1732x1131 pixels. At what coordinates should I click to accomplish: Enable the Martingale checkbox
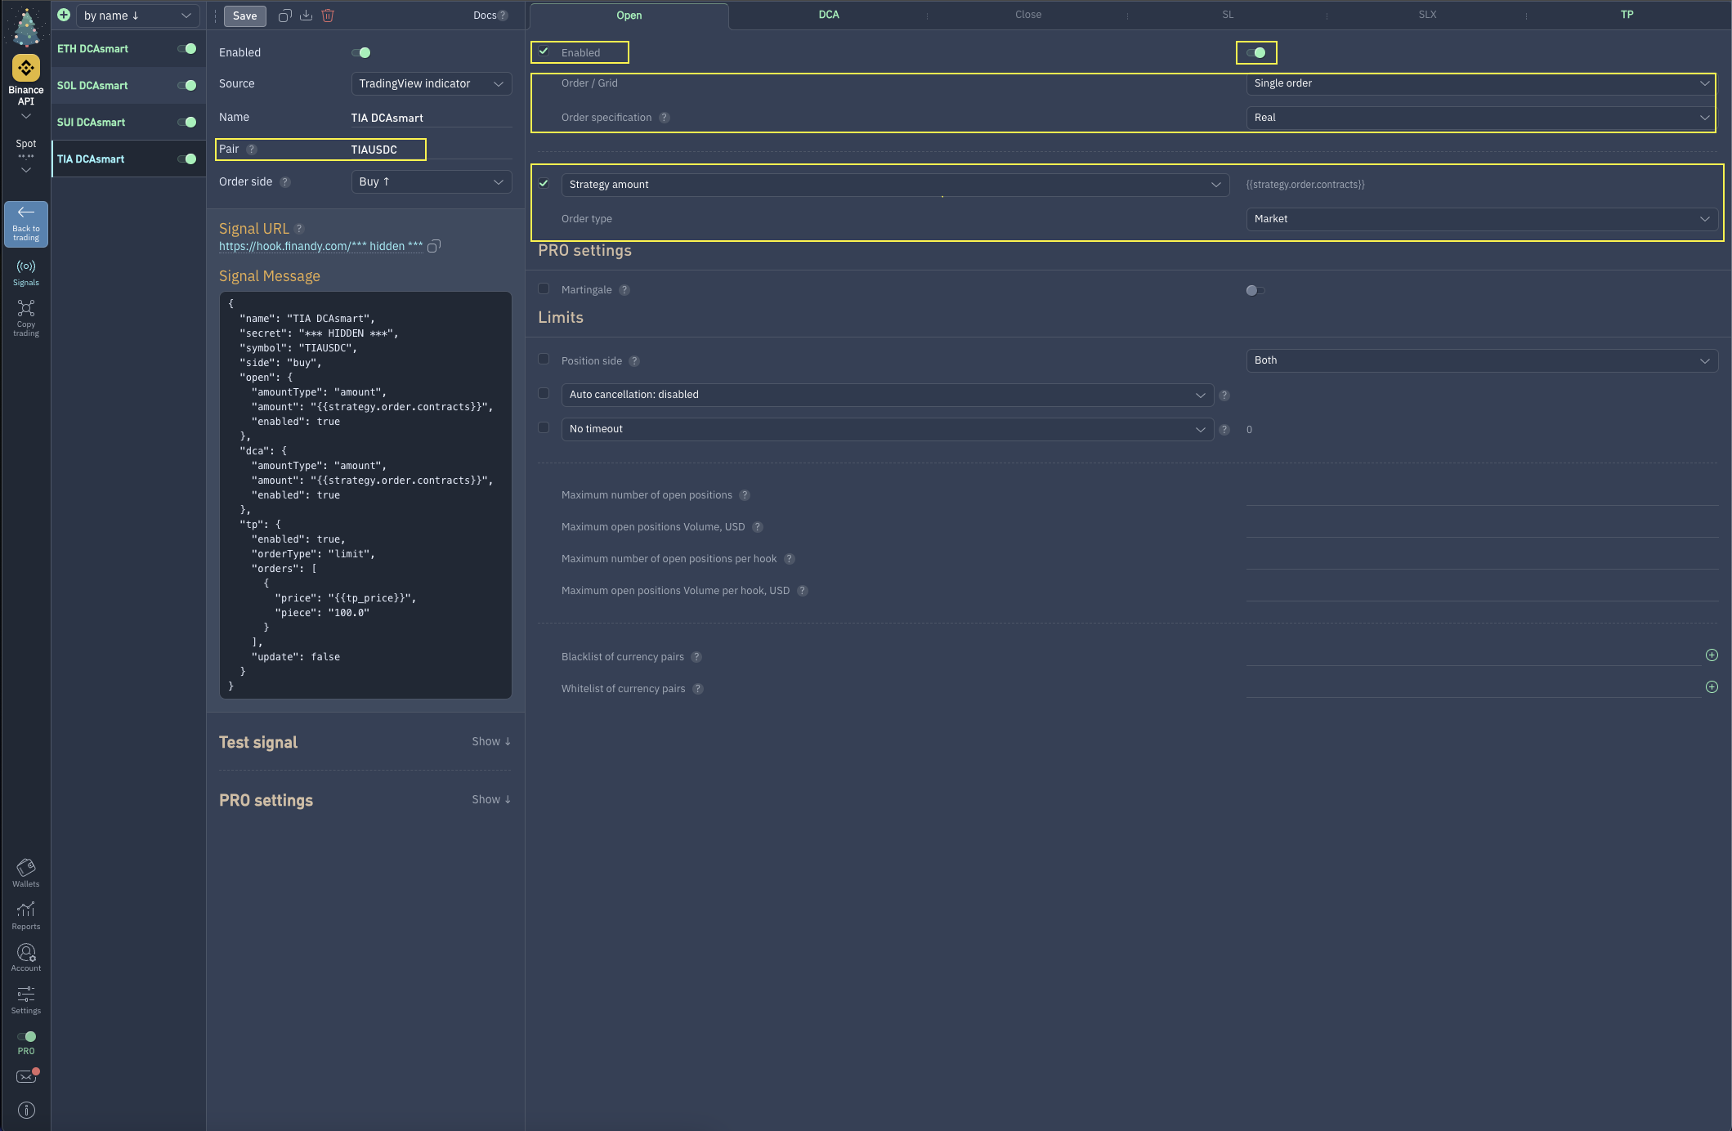[x=544, y=289]
